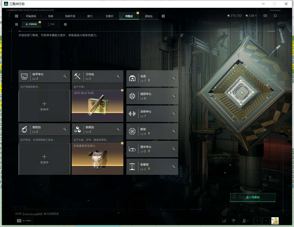Click the plus next to 138 currency
This screenshot has width=294, height=227.
255,16
